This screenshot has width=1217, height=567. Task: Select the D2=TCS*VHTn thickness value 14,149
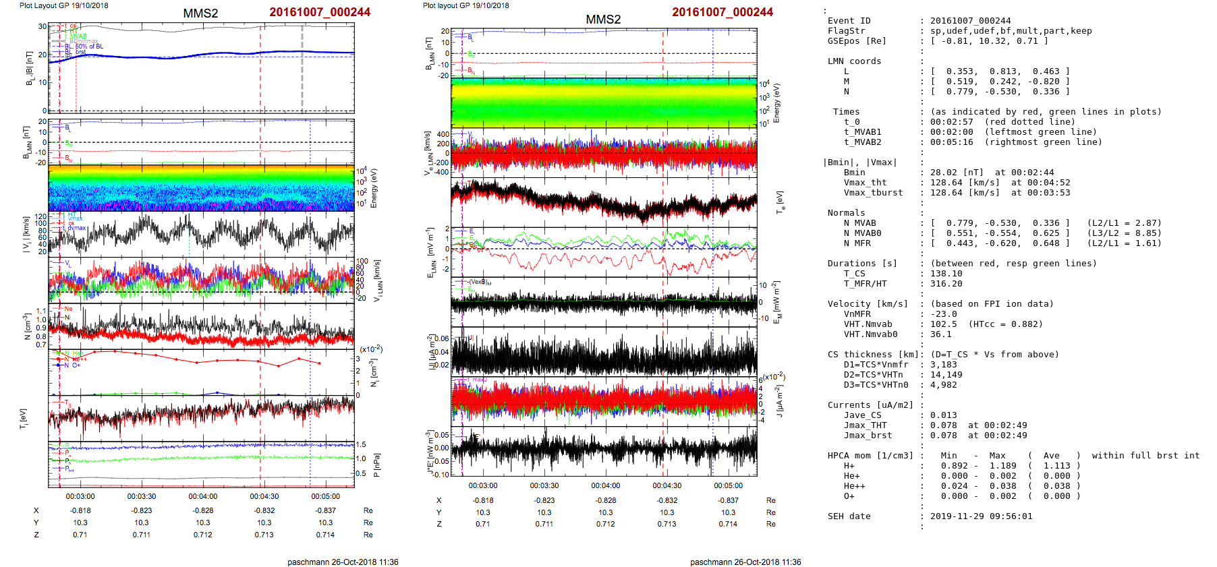pos(946,375)
